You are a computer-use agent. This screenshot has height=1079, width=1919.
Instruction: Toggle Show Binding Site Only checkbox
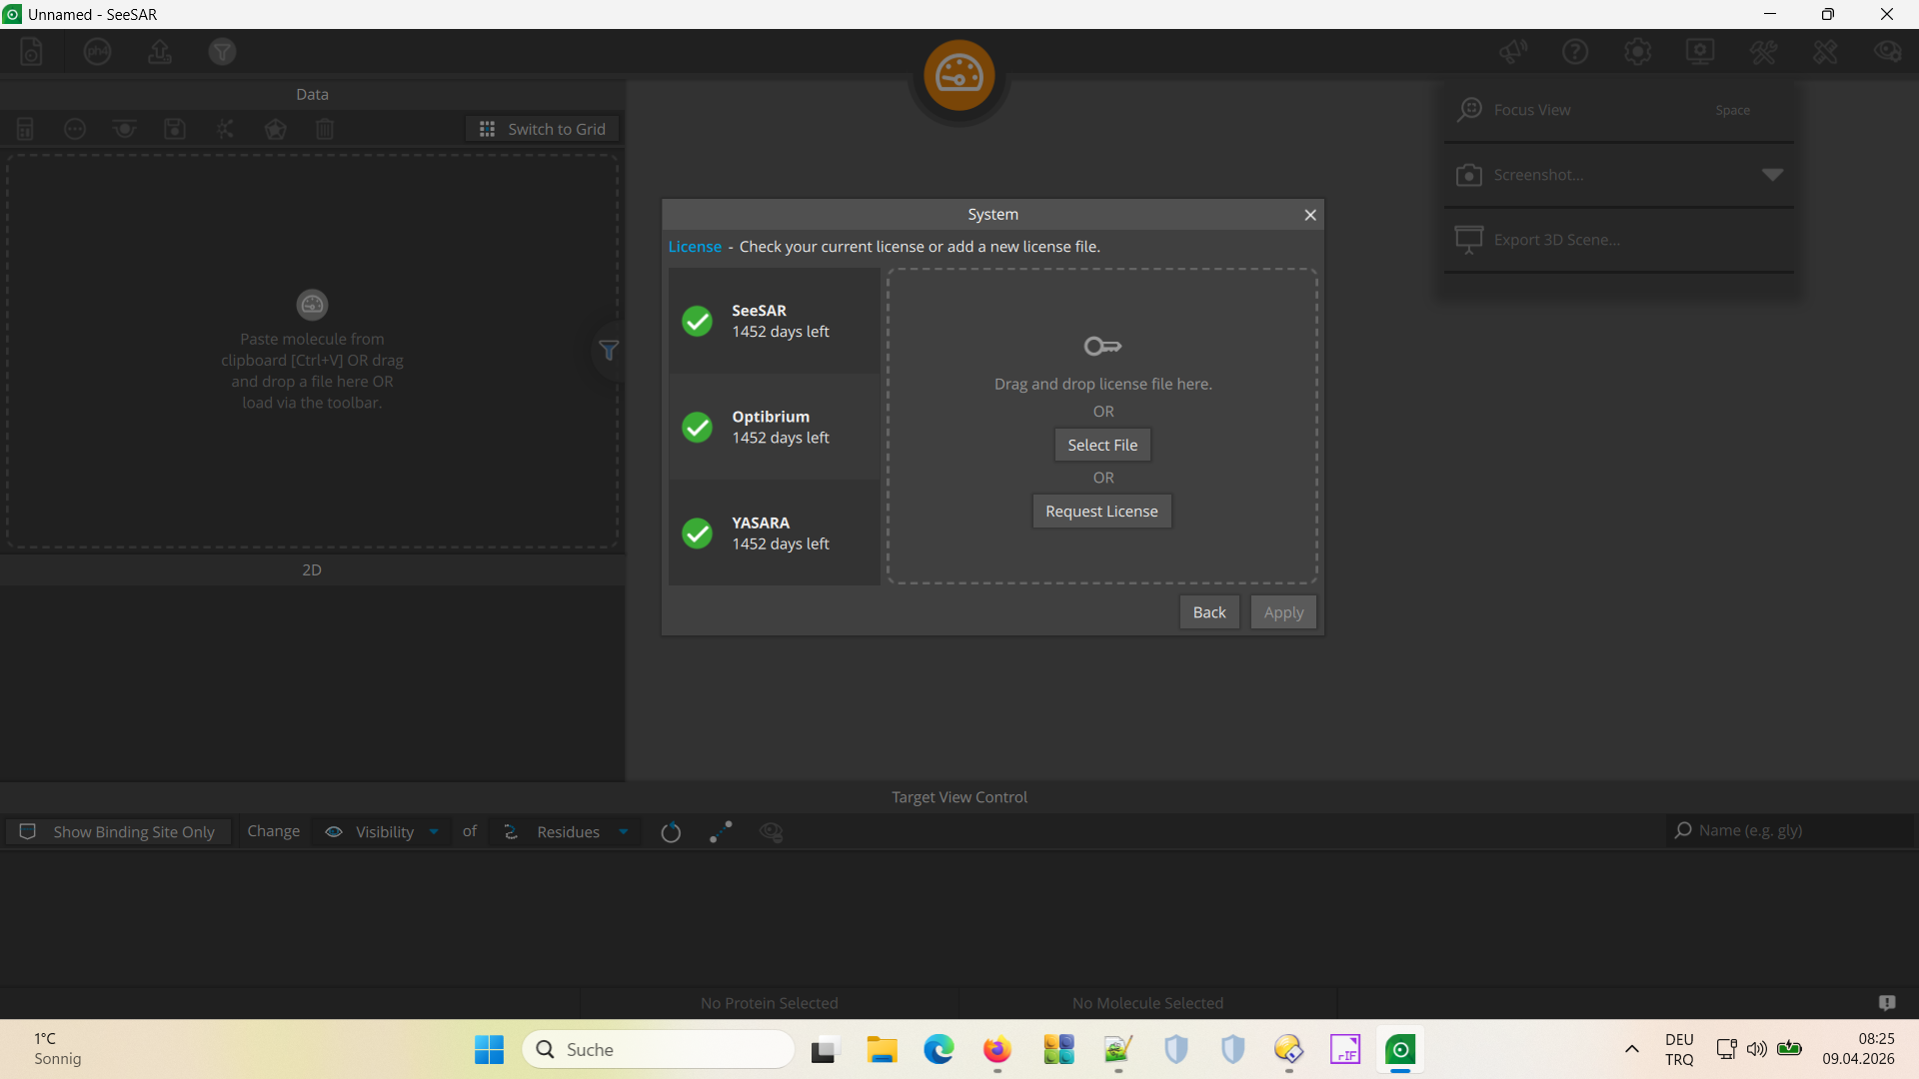28,832
